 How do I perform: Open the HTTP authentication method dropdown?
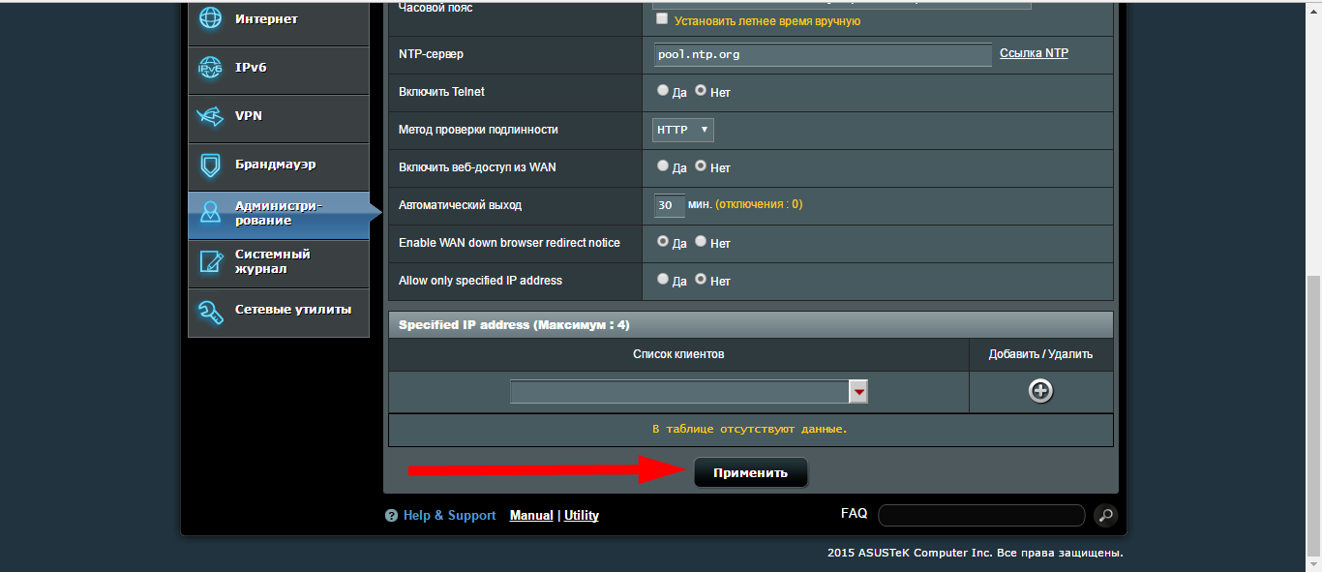683,129
